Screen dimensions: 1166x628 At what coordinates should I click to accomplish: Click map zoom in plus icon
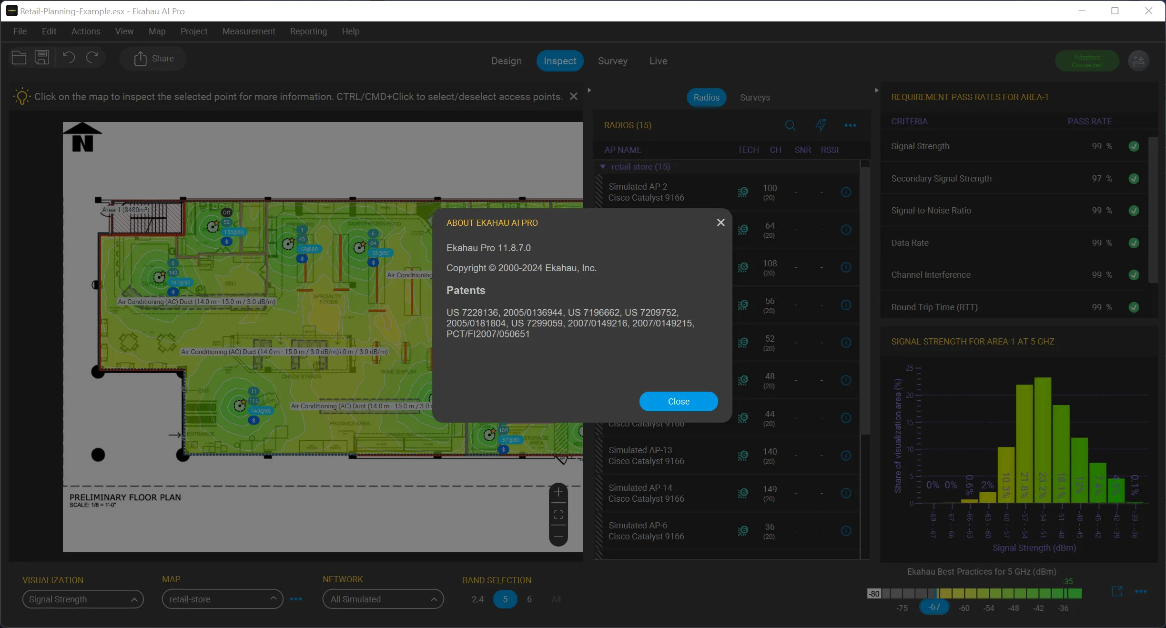[x=558, y=492]
